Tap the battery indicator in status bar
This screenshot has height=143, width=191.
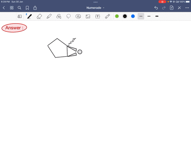coord(188,2)
